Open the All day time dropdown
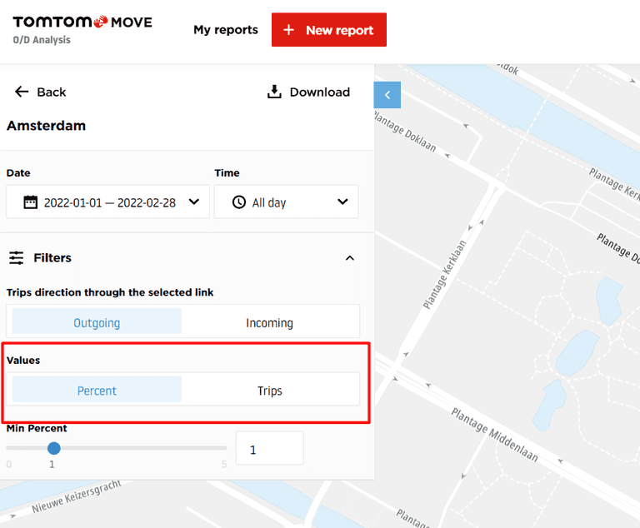Image resolution: width=640 pixels, height=528 pixels. (x=287, y=202)
